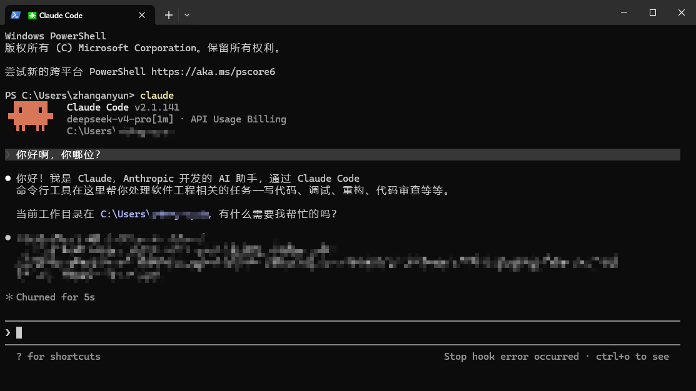Image resolution: width=696 pixels, height=391 pixels.
Task: Click the PowerShell icon in tab
Action: [16, 15]
